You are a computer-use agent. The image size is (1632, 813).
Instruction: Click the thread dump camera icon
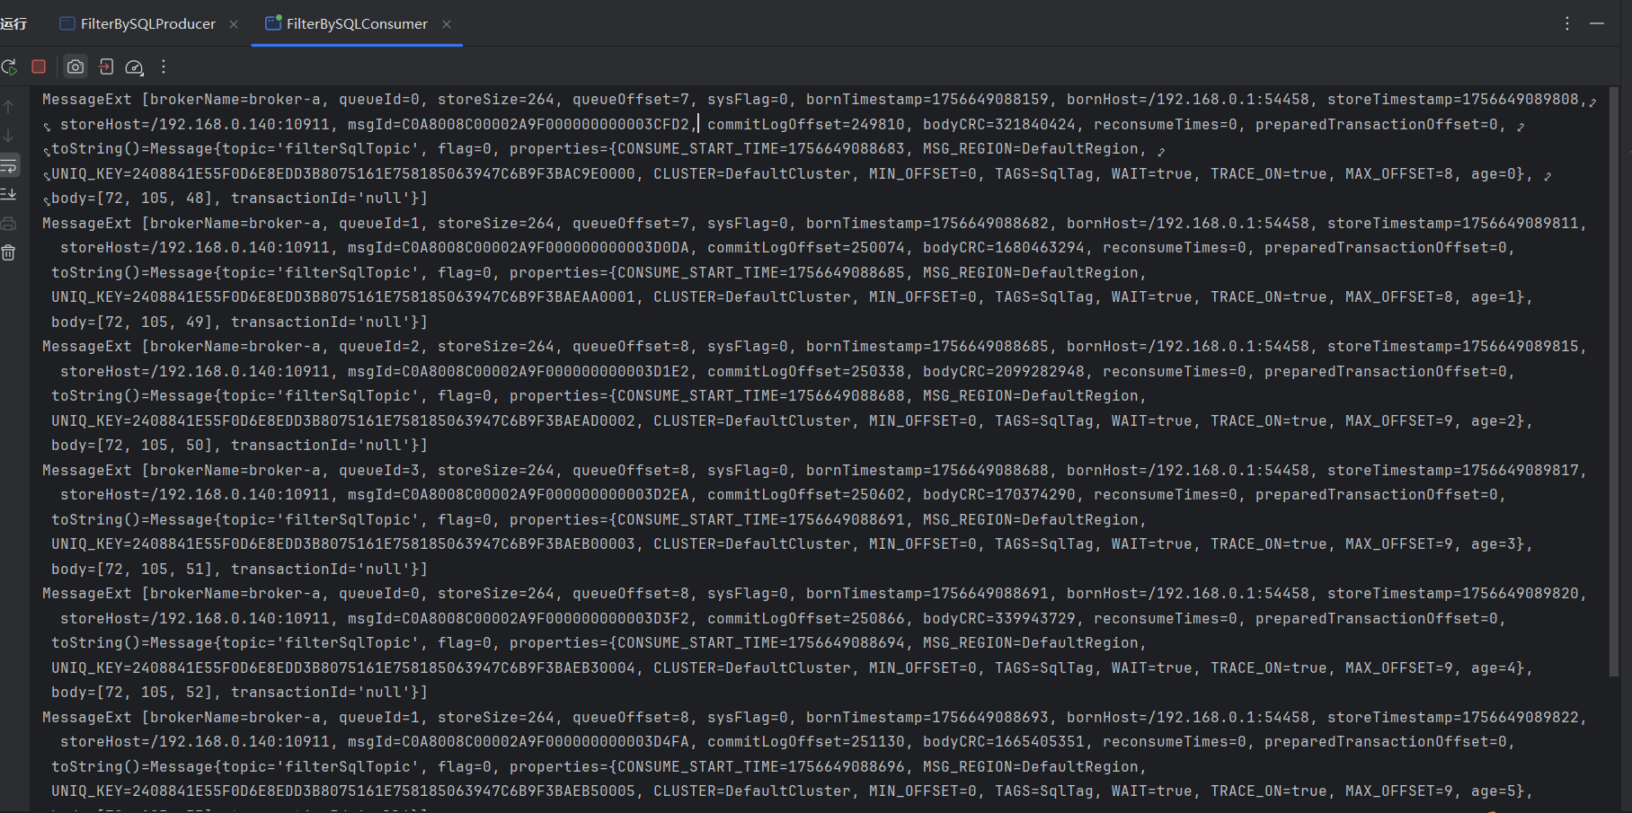(x=75, y=66)
